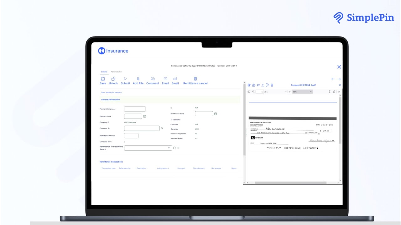Click the Payment Date input field

pyautogui.click(x=133, y=116)
